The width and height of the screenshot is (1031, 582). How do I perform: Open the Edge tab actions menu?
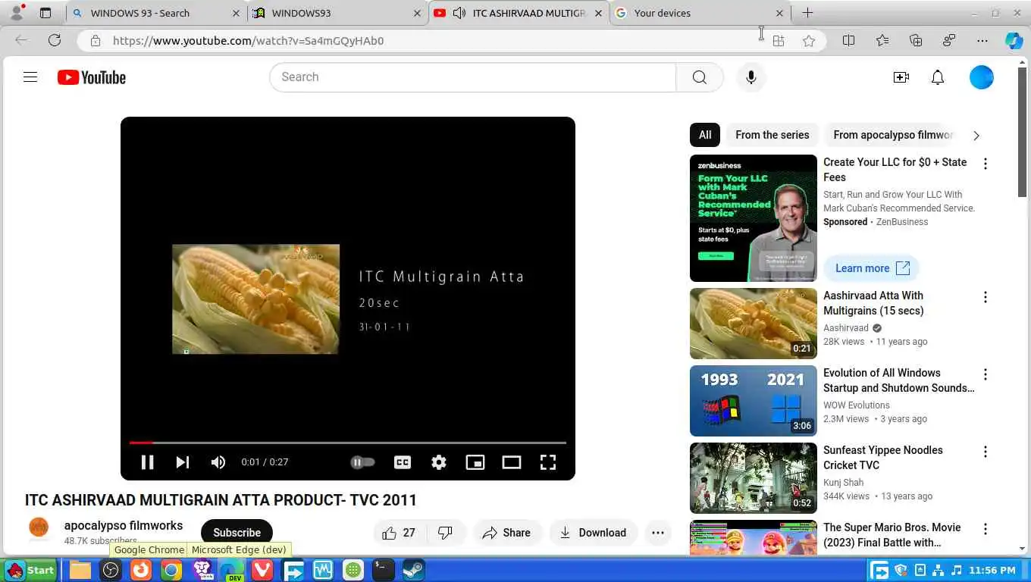(x=45, y=13)
